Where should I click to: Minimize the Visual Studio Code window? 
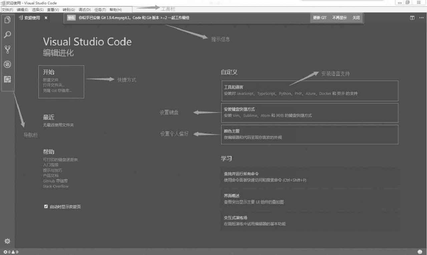tap(399, 2)
